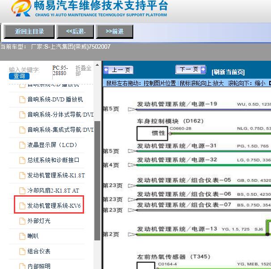Click the 返回主目录 button
Viewport: 271px width, 269px height.
[29, 32]
